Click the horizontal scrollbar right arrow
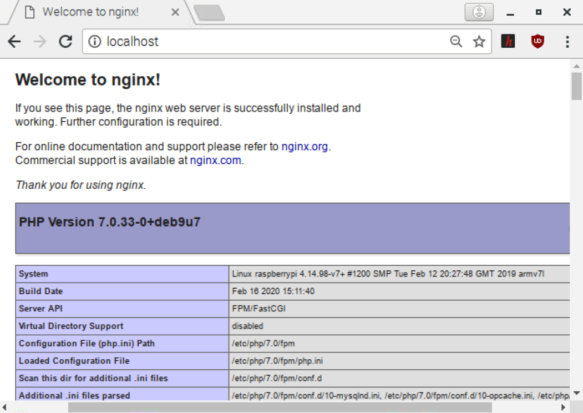This screenshot has height=413, width=583. (x=564, y=407)
